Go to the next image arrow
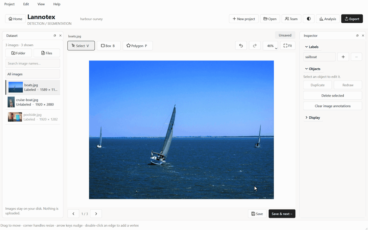 pyautogui.click(x=96, y=214)
